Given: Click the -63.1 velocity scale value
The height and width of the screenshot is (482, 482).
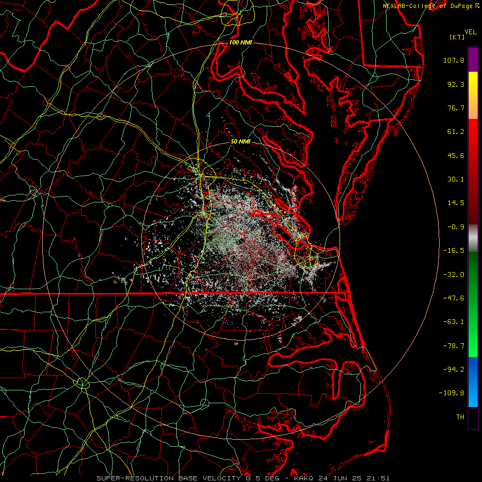Looking at the screenshot, I should coord(454,322).
